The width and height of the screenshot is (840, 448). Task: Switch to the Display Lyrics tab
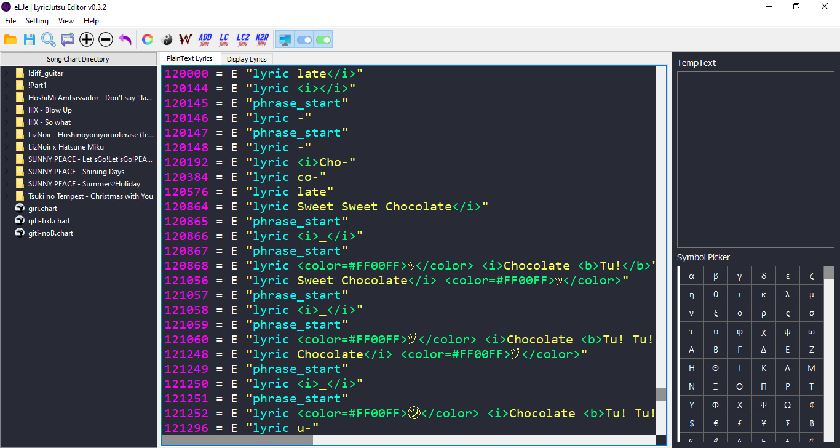tap(247, 59)
